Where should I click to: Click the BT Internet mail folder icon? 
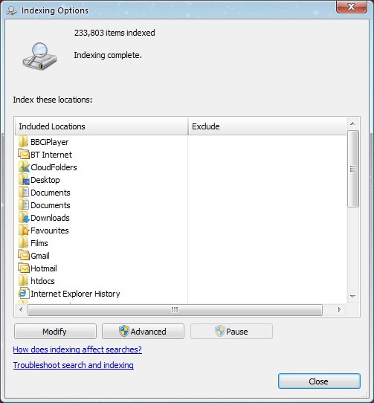(x=23, y=155)
